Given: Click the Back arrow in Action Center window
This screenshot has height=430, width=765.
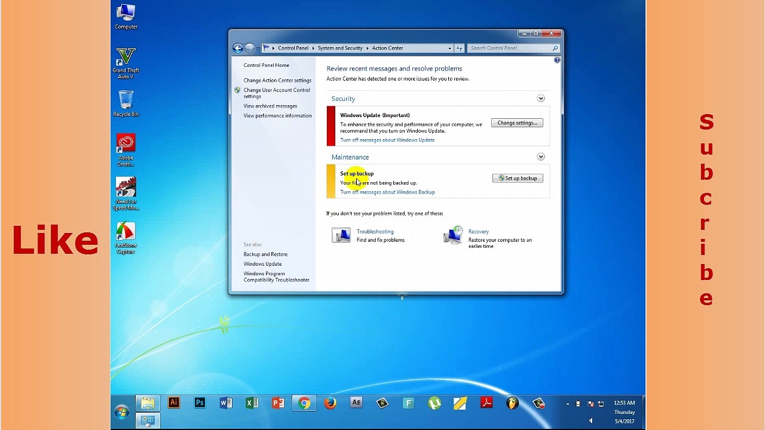Looking at the screenshot, I should tap(238, 48).
